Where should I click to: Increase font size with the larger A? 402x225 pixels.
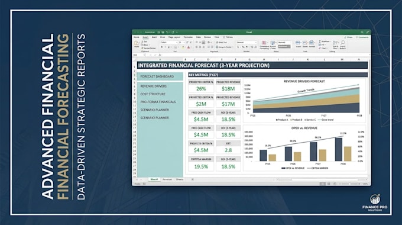(x=187, y=42)
